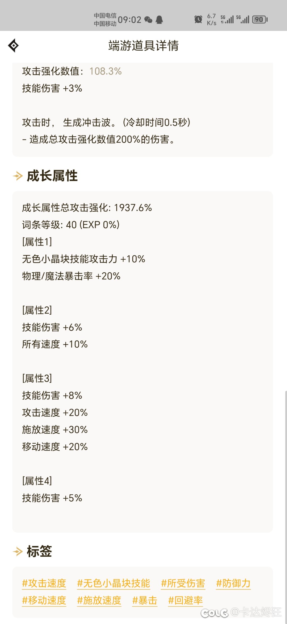The image size is (287, 624).
Task: Open the #移动速度 tag link
Action: pos(44,600)
